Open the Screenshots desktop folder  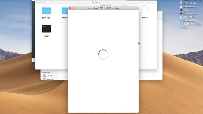[x=188, y=17]
